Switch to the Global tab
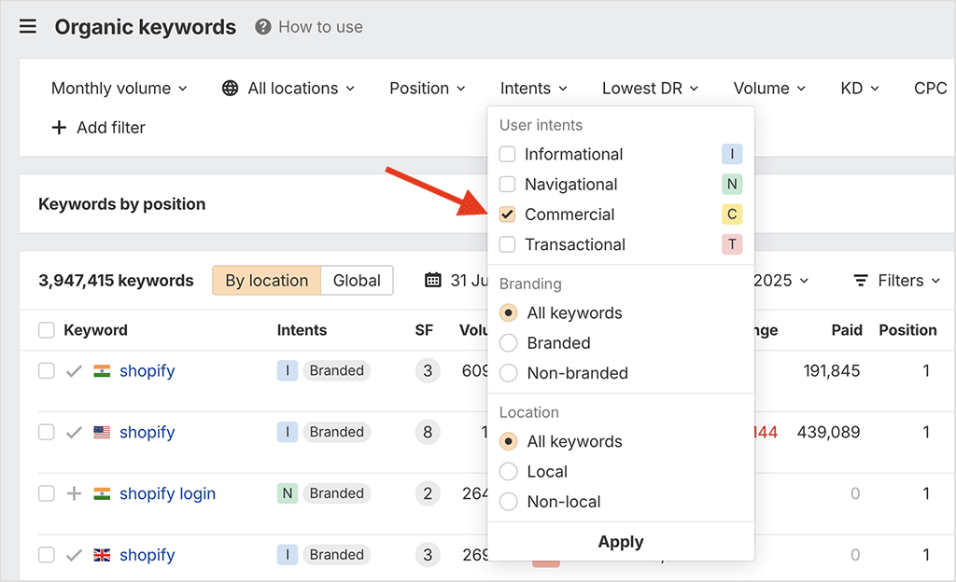Viewport: 956px width, 582px height. coord(357,280)
